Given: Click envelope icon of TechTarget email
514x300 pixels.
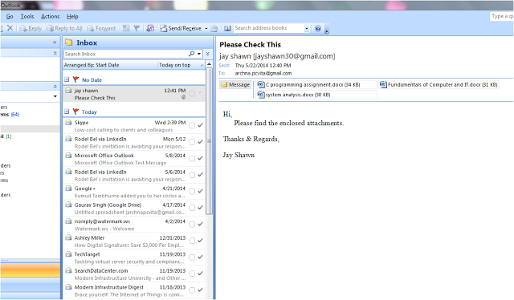Looking at the screenshot, I should tap(68, 254).
